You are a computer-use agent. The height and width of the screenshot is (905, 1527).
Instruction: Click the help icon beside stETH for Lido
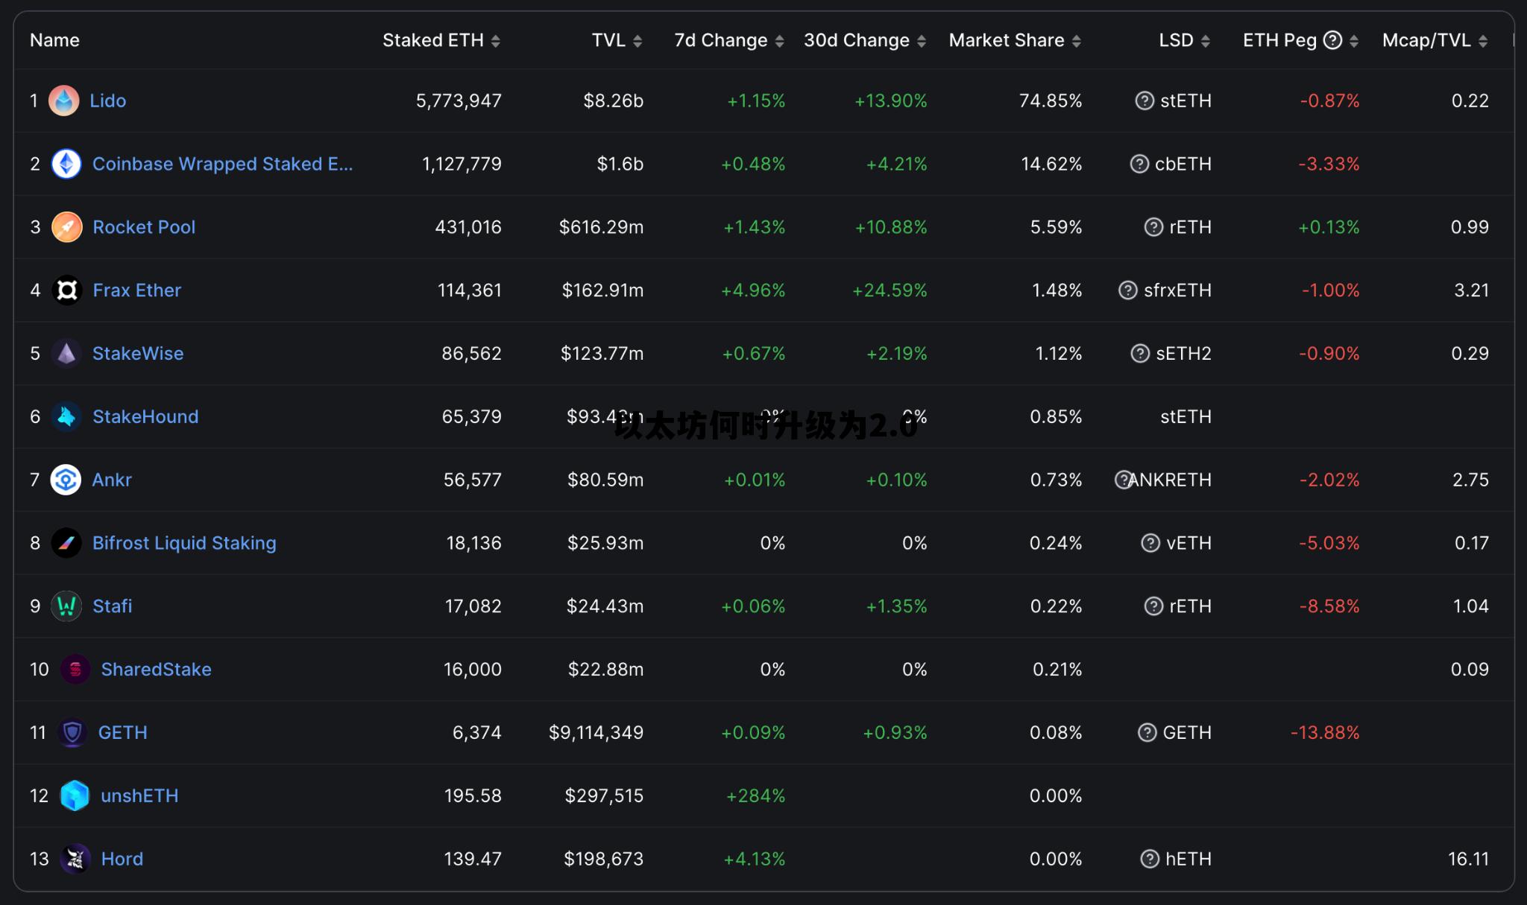(1145, 101)
